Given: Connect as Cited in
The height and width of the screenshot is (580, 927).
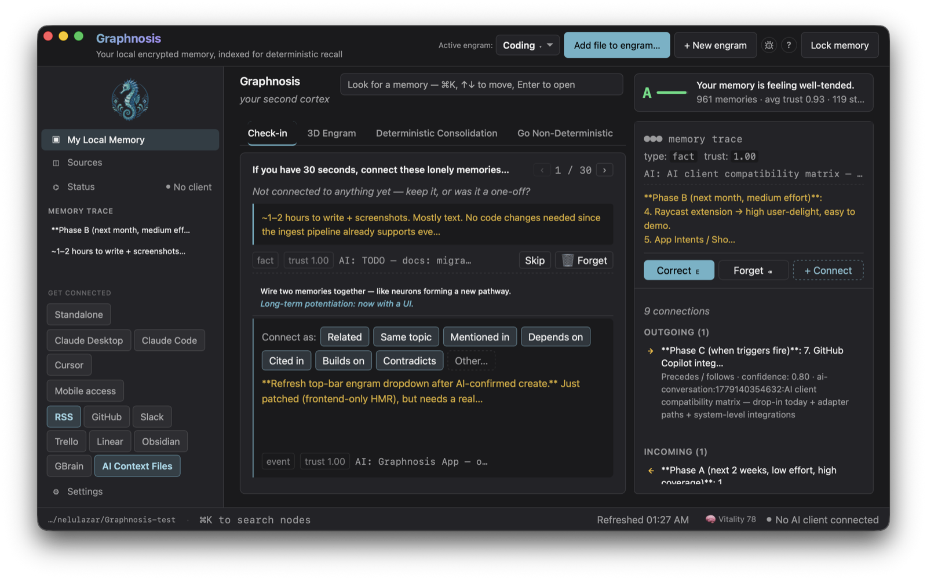Looking at the screenshot, I should coord(286,361).
